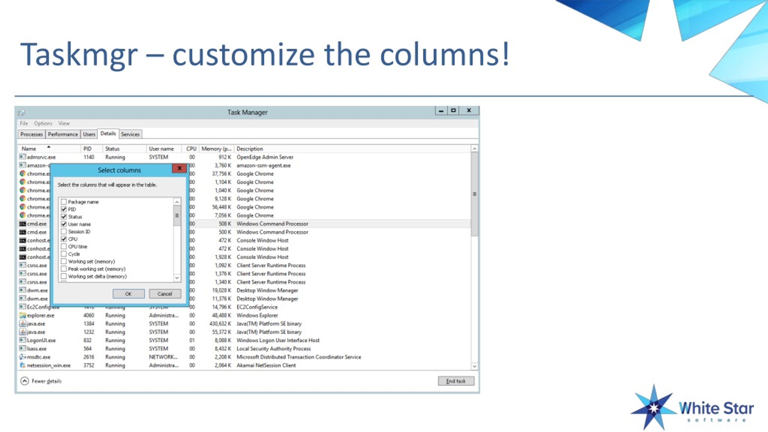Screen dimensions: 768x432
Task: Click the admsrvc.exe process icon
Action: coord(22,157)
